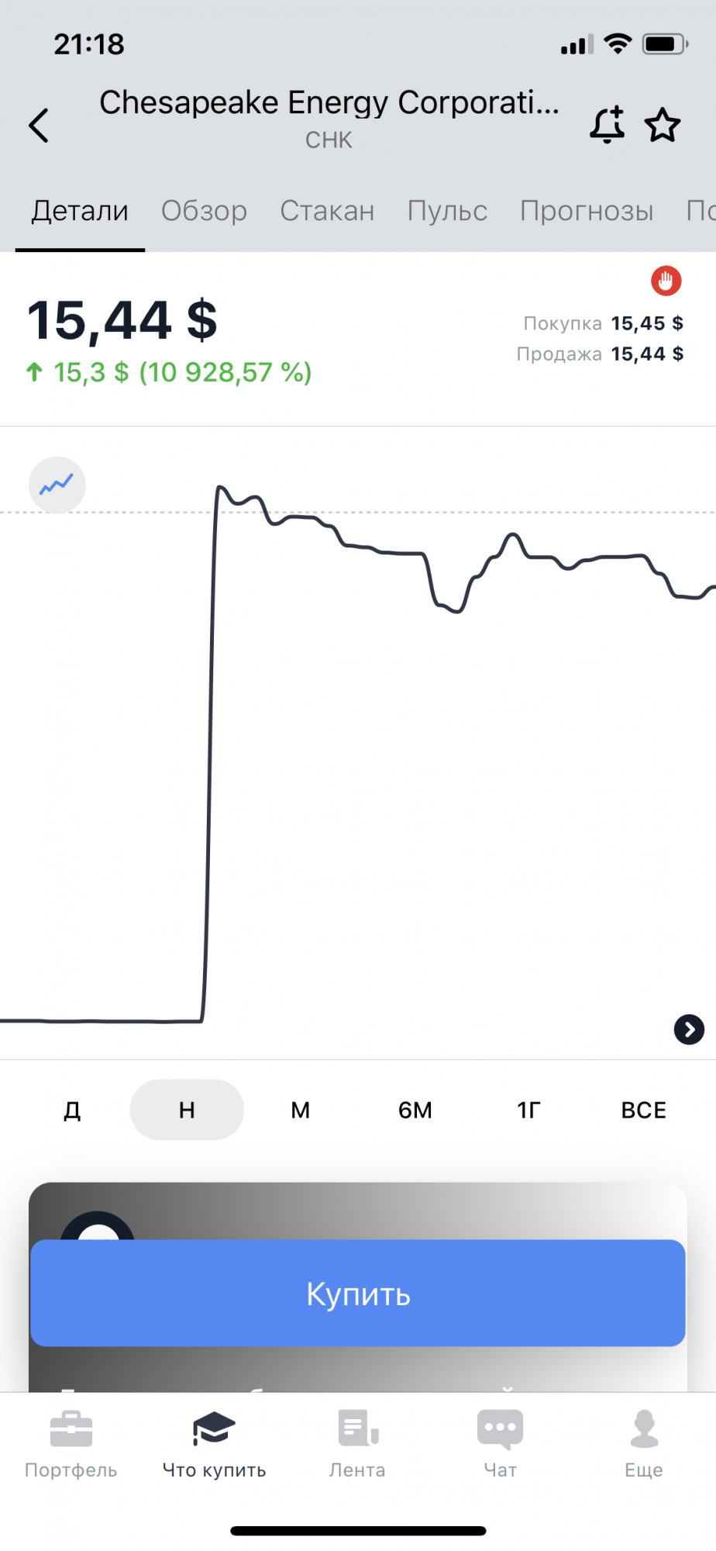Viewport: 716px width, 1551px height.
Task: Add CHK to favorites with star icon
Action: point(663,125)
